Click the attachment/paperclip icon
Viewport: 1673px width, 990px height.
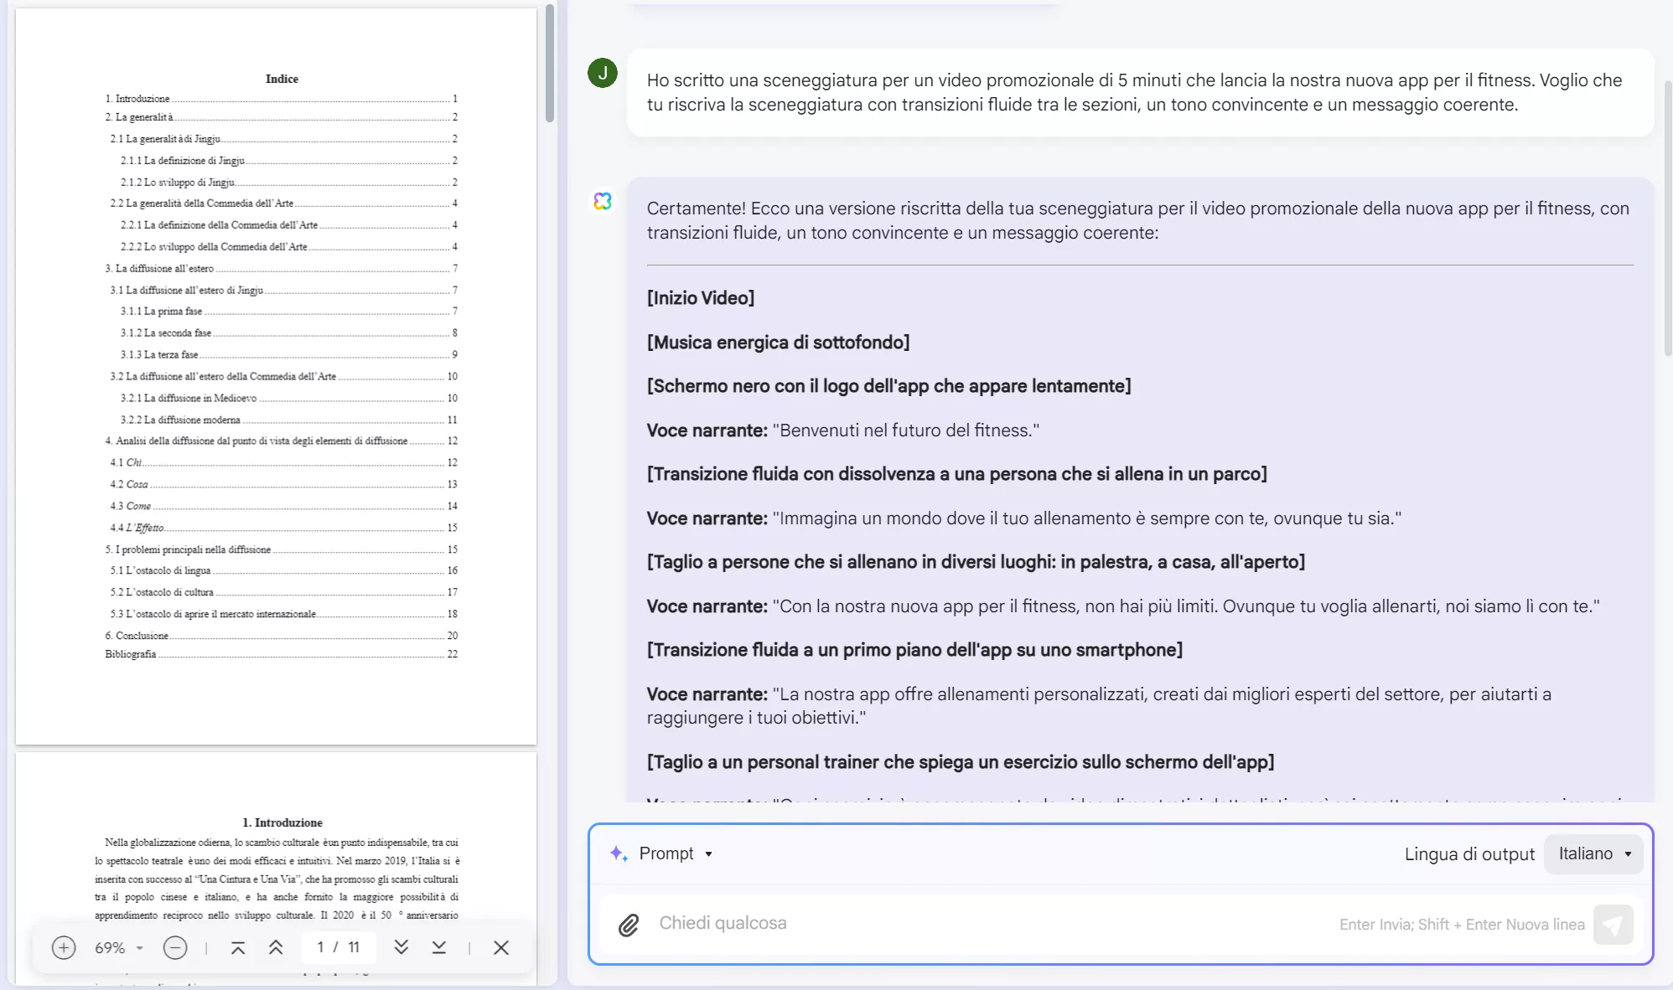(629, 924)
